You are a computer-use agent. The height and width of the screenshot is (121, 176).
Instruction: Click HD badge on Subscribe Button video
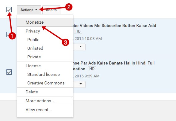click(x=78, y=31)
